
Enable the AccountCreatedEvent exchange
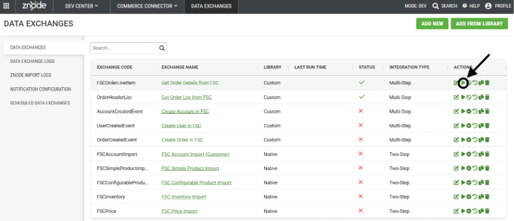point(469,111)
